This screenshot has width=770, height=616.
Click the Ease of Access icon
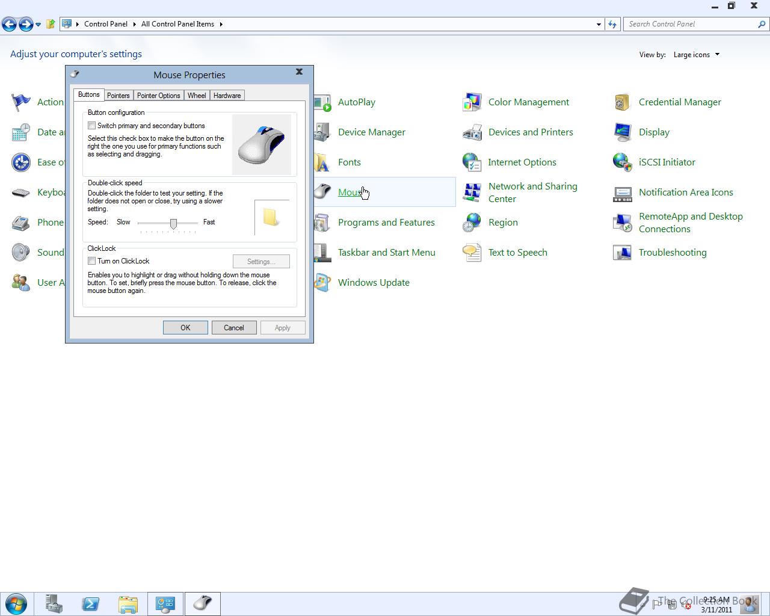click(21, 162)
